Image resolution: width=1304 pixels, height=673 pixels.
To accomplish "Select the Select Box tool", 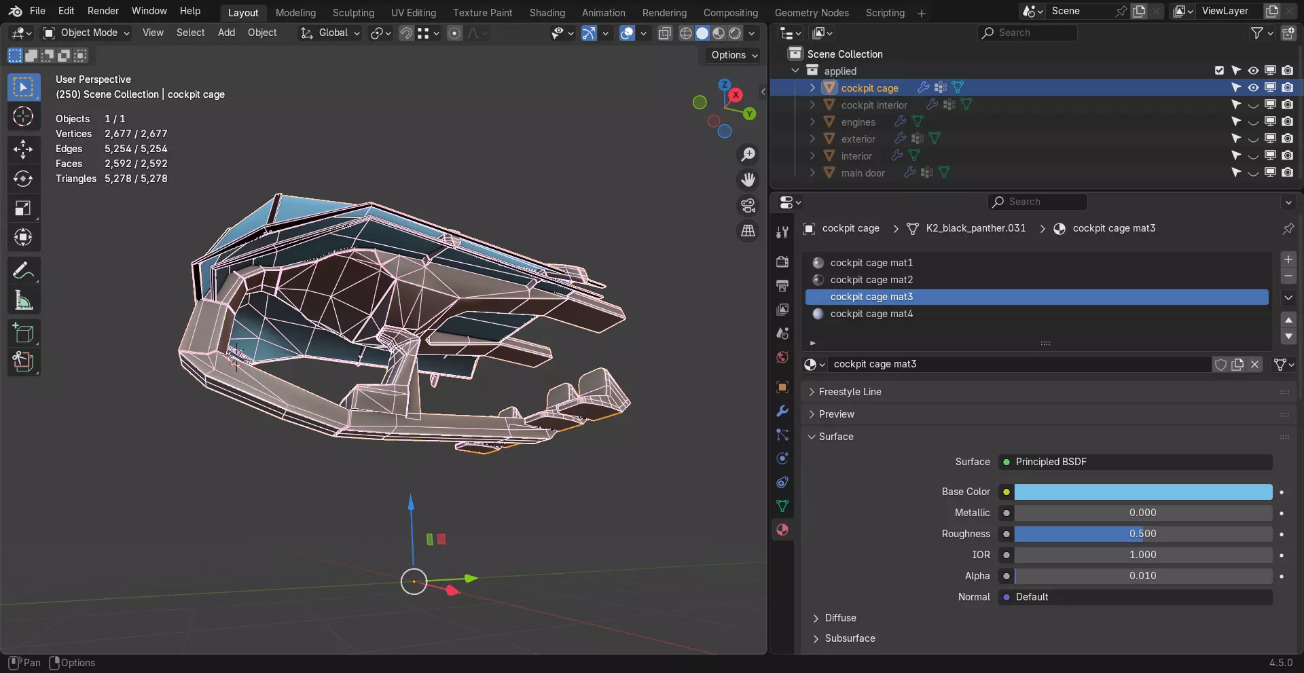I will (x=23, y=88).
